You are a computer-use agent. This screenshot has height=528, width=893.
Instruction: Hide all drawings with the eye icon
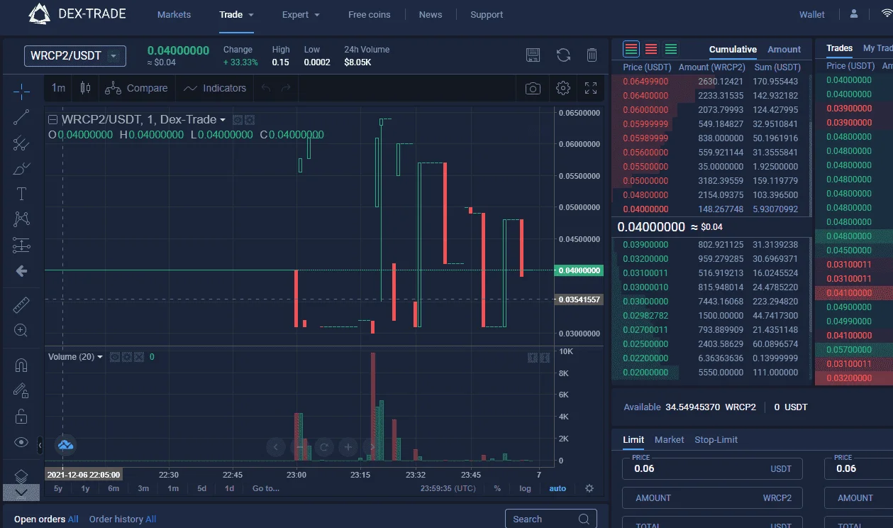point(21,442)
